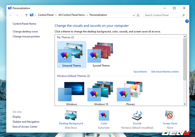Image resolution: width=195 pixels, height=137 pixels.
Task: Click the Color text link
Action: pos(104,123)
